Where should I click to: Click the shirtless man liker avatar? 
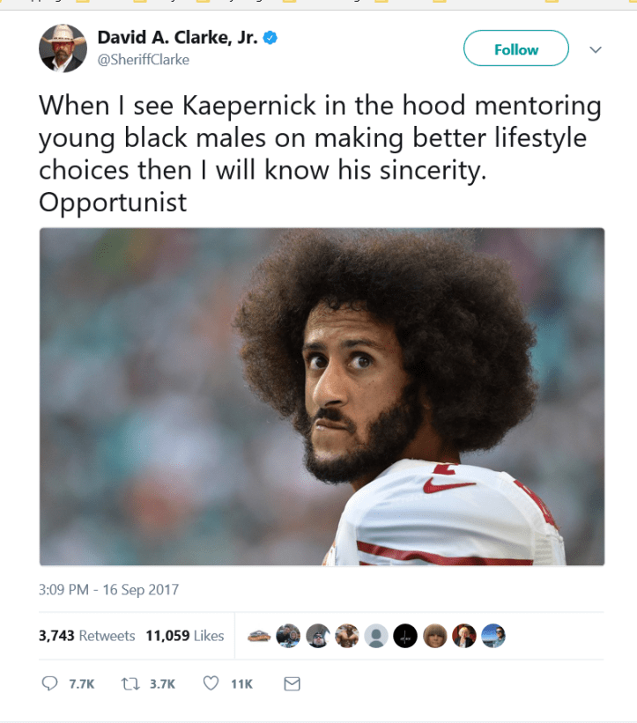pyautogui.click(x=347, y=636)
